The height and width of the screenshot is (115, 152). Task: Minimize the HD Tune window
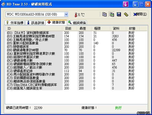pos(135,4)
